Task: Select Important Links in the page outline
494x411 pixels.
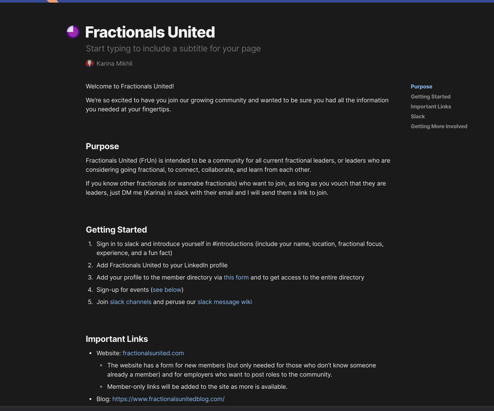Action: pyautogui.click(x=431, y=106)
